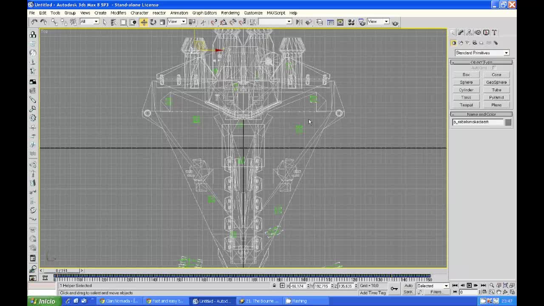This screenshot has width=544, height=306.
Task: Choose the Select Object arrow tool
Action: pyautogui.click(x=105, y=22)
